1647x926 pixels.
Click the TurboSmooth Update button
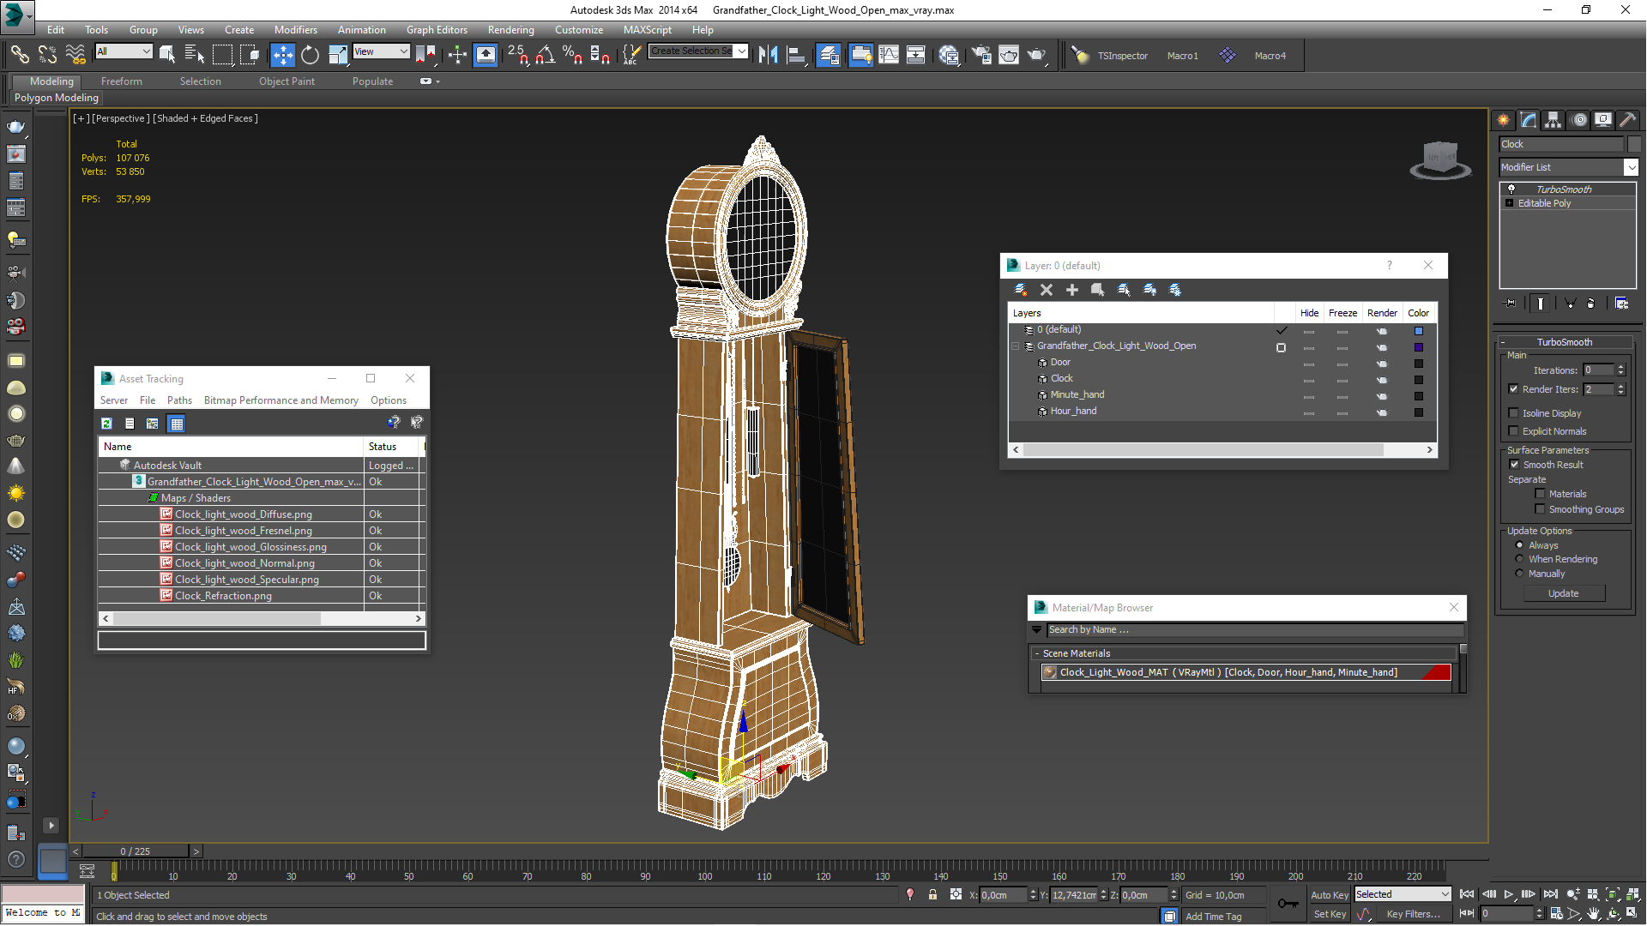pos(1563,593)
